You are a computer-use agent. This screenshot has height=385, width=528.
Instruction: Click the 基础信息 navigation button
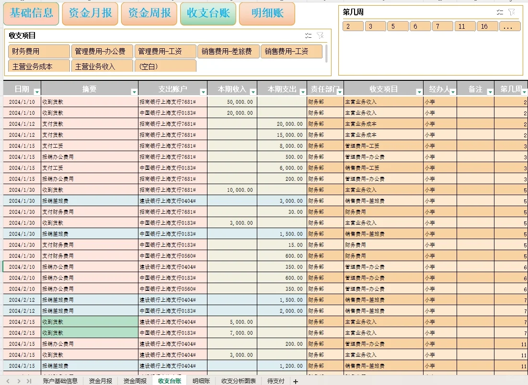(31, 13)
